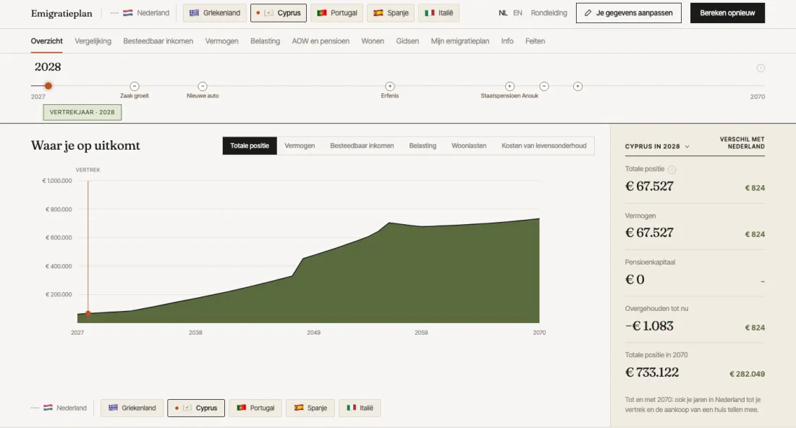
Task: Click the Italian flag in the top bar
Action: (429, 13)
